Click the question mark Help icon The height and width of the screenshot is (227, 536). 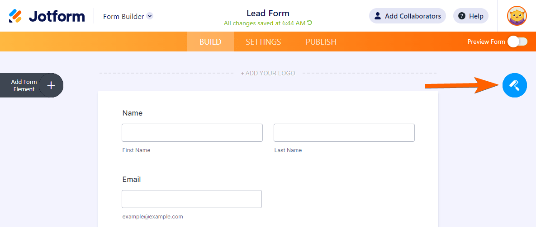click(462, 16)
